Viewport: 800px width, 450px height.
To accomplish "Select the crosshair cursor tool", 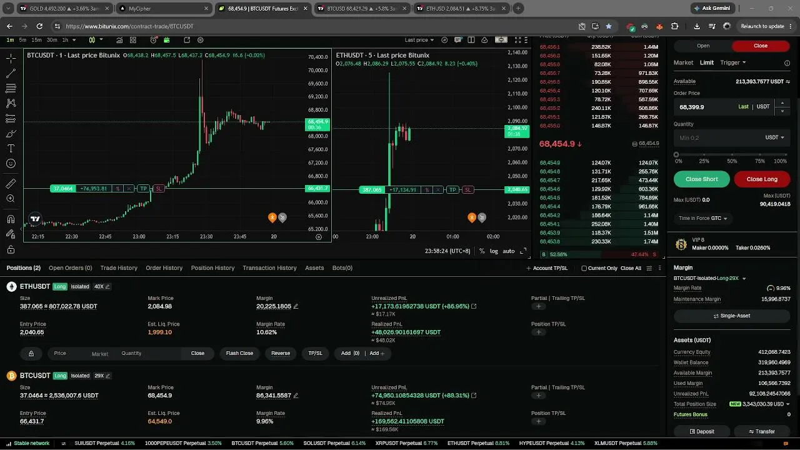I will tap(11, 58).
